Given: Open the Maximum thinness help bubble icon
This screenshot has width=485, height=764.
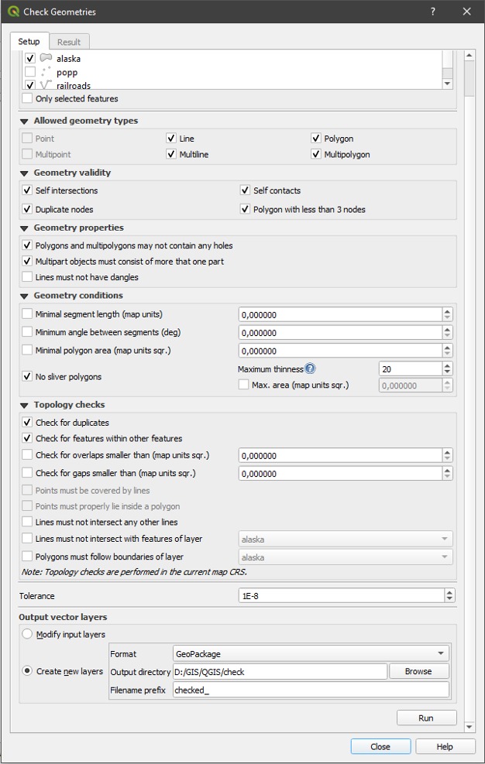Looking at the screenshot, I should [310, 368].
